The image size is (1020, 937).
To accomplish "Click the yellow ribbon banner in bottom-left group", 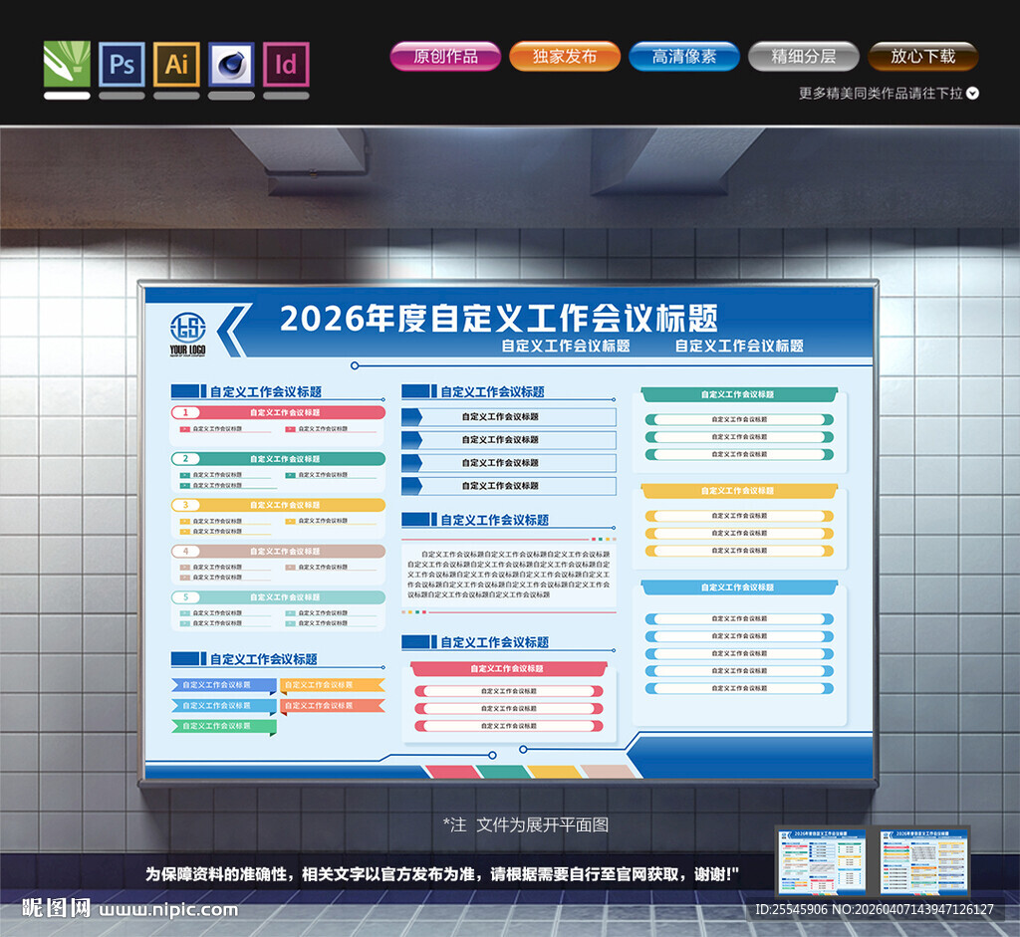I will coord(333,685).
